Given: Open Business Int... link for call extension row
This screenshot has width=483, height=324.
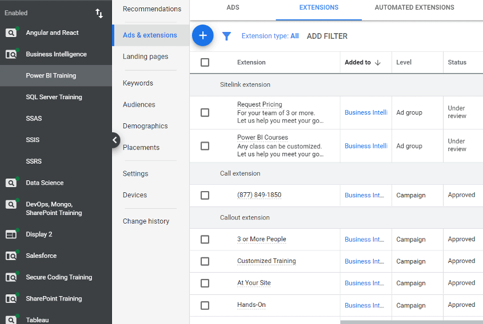Looking at the screenshot, I should (364, 195).
